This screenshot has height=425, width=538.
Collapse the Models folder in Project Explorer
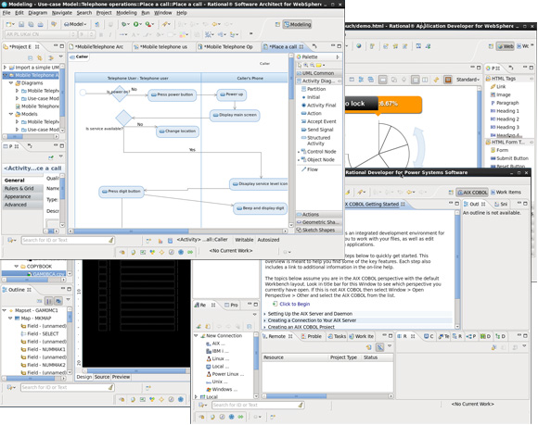[11, 114]
